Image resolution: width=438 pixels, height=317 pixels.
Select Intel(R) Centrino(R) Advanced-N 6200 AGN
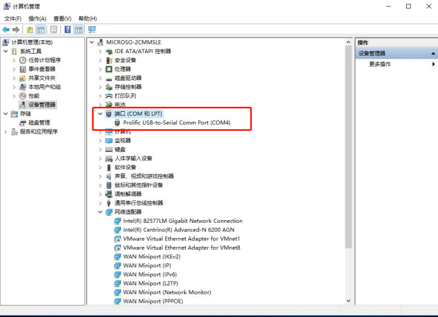[x=179, y=230]
